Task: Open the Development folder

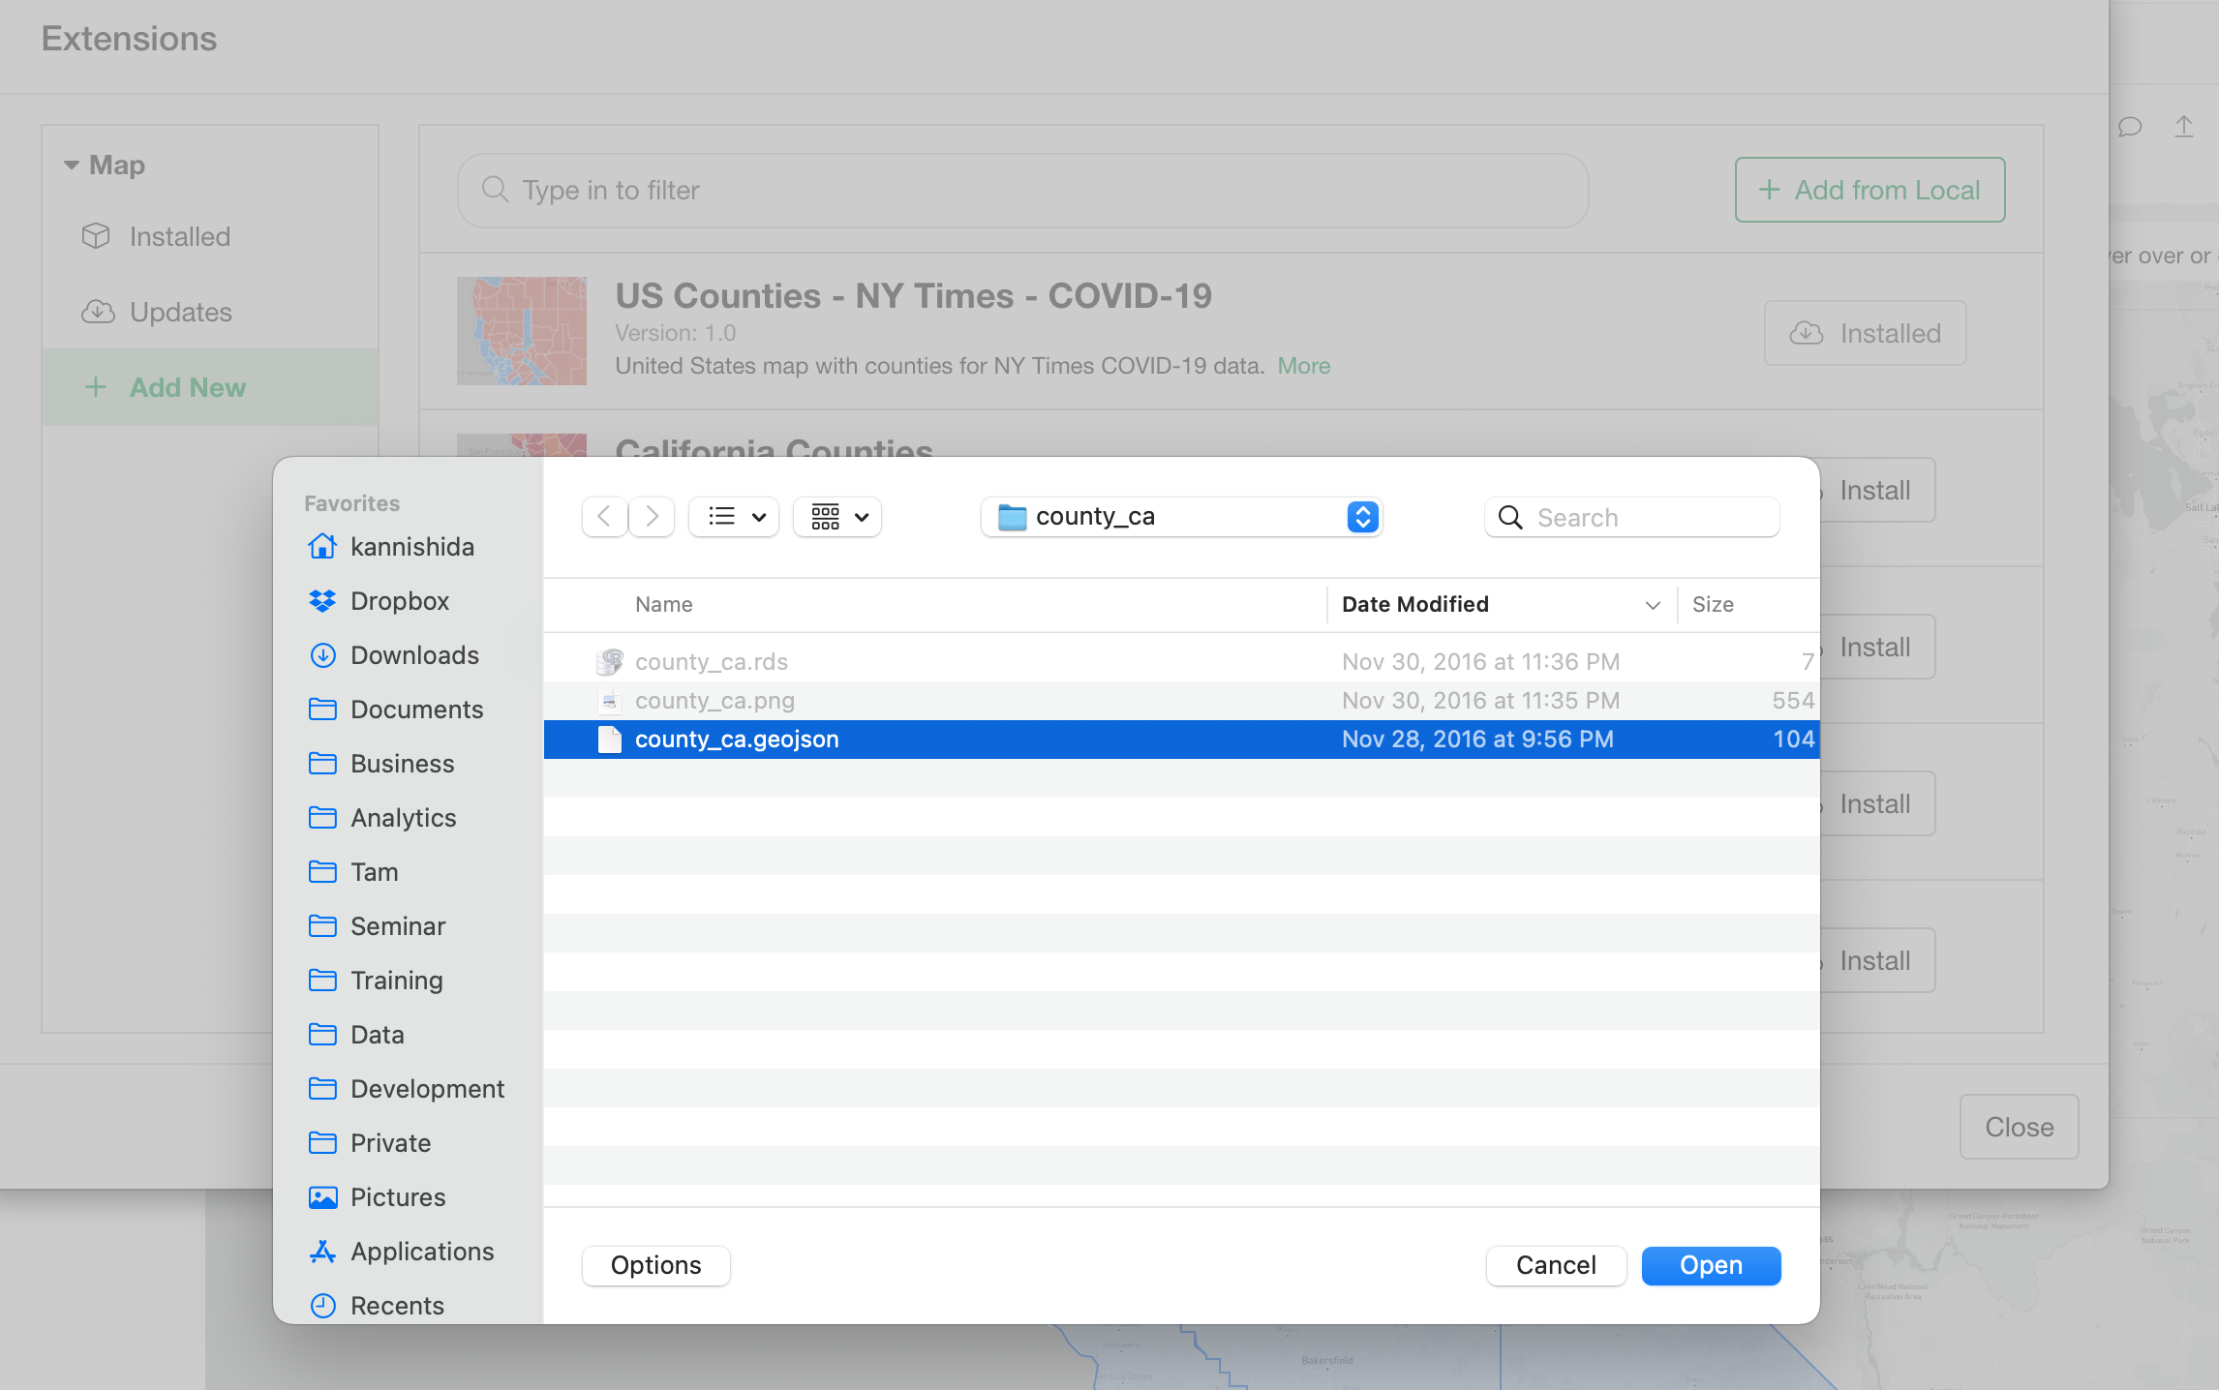Action: [406, 1089]
